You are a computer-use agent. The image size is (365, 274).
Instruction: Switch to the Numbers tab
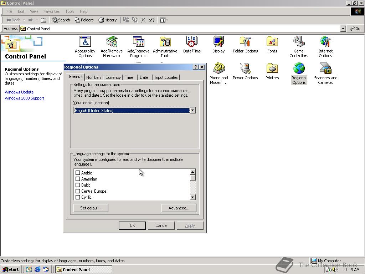[x=94, y=77]
